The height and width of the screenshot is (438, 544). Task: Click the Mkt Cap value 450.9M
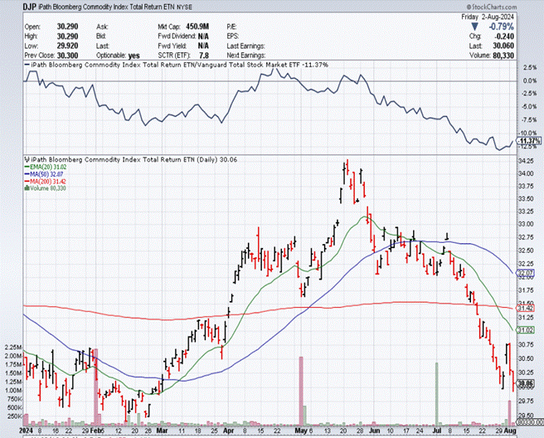(197, 27)
